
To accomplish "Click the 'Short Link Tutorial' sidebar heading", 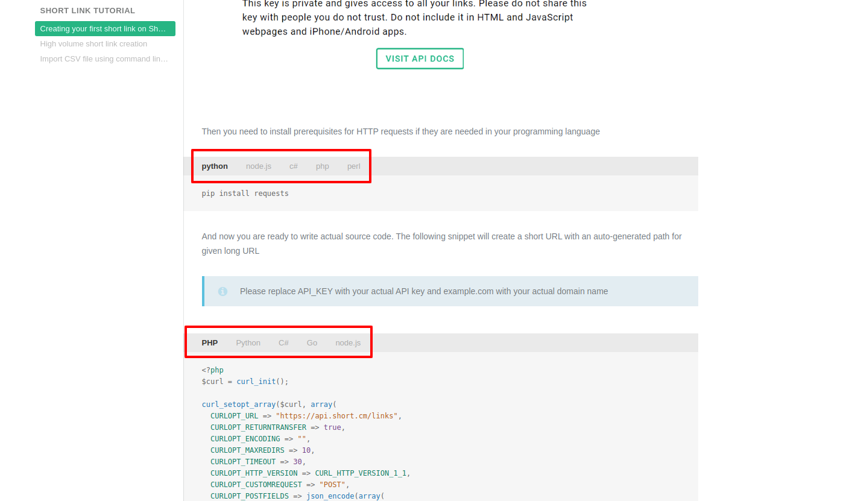I will (87, 11).
